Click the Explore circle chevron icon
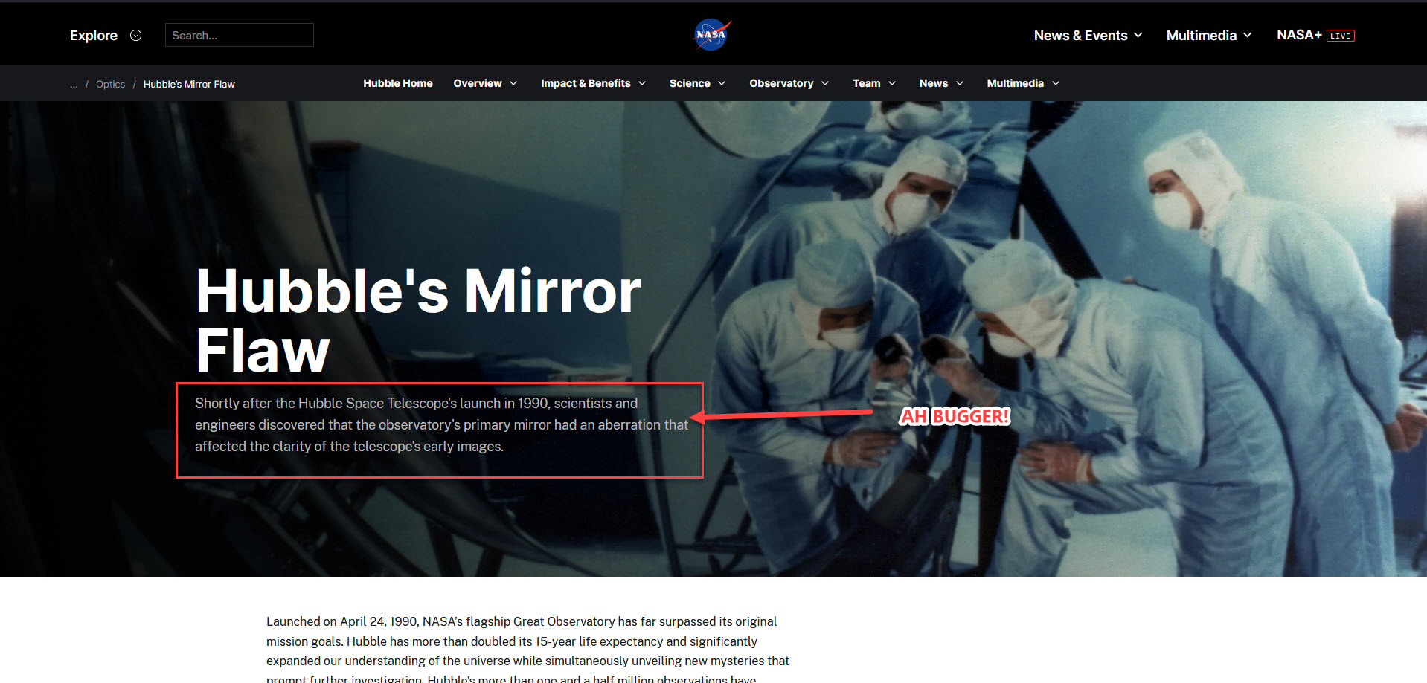 [x=135, y=36]
